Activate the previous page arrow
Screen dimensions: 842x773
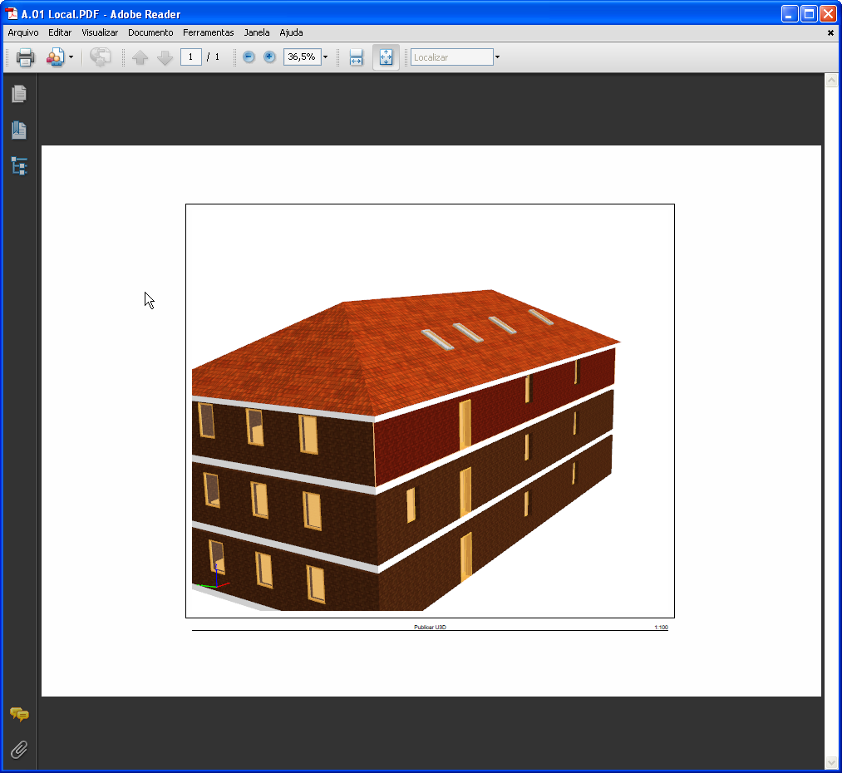click(x=140, y=57)
